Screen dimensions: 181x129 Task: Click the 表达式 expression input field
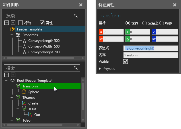[151, 48]
